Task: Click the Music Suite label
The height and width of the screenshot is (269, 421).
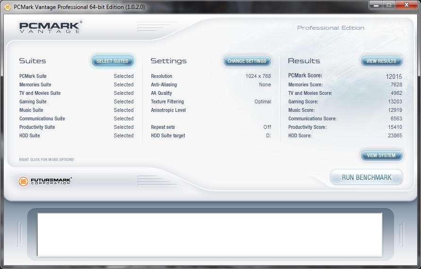Action: point(31,110)
